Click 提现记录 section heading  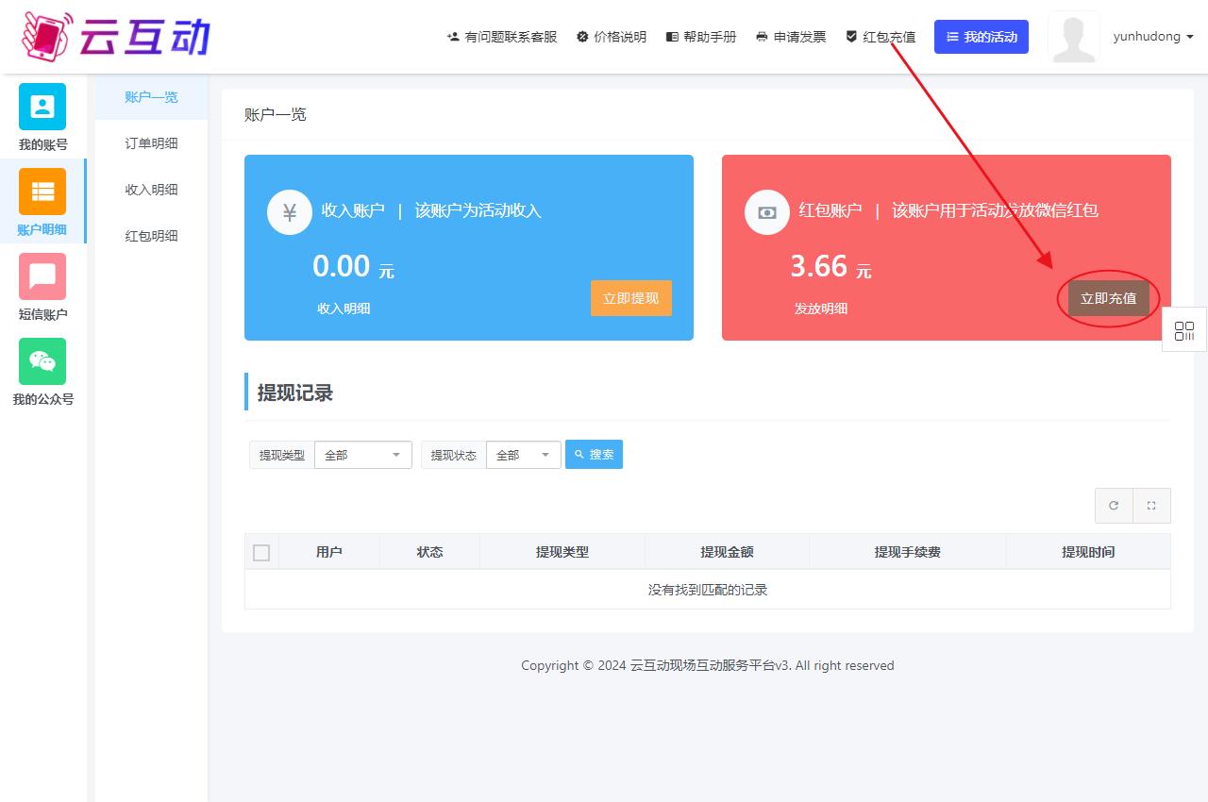(x=295, y=393)
